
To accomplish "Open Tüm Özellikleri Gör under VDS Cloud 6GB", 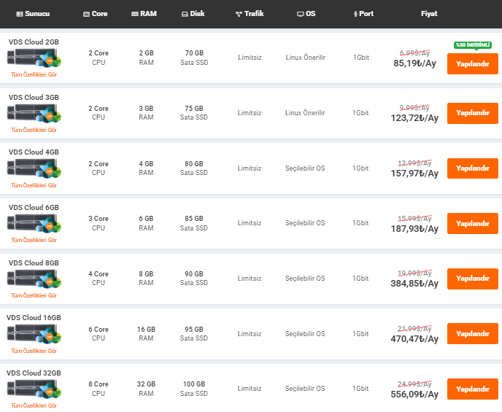I will tap(34, 240).
